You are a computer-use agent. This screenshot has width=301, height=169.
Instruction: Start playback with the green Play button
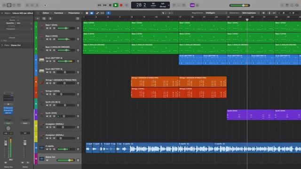(x=116, y=5)
